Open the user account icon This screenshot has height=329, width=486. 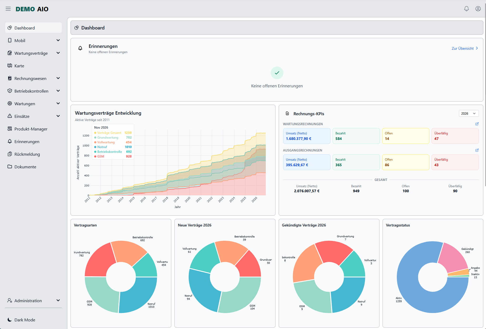(478, 9)
